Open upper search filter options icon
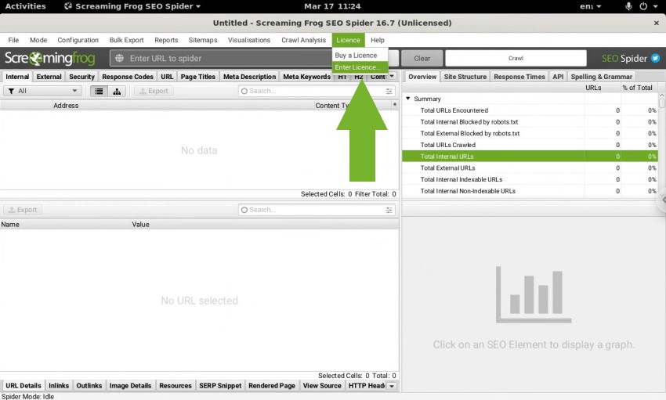This screenshot has width=666, height=400. (389, 91)
